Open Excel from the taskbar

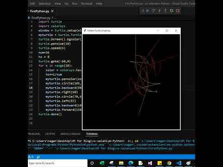coord(102,163)
